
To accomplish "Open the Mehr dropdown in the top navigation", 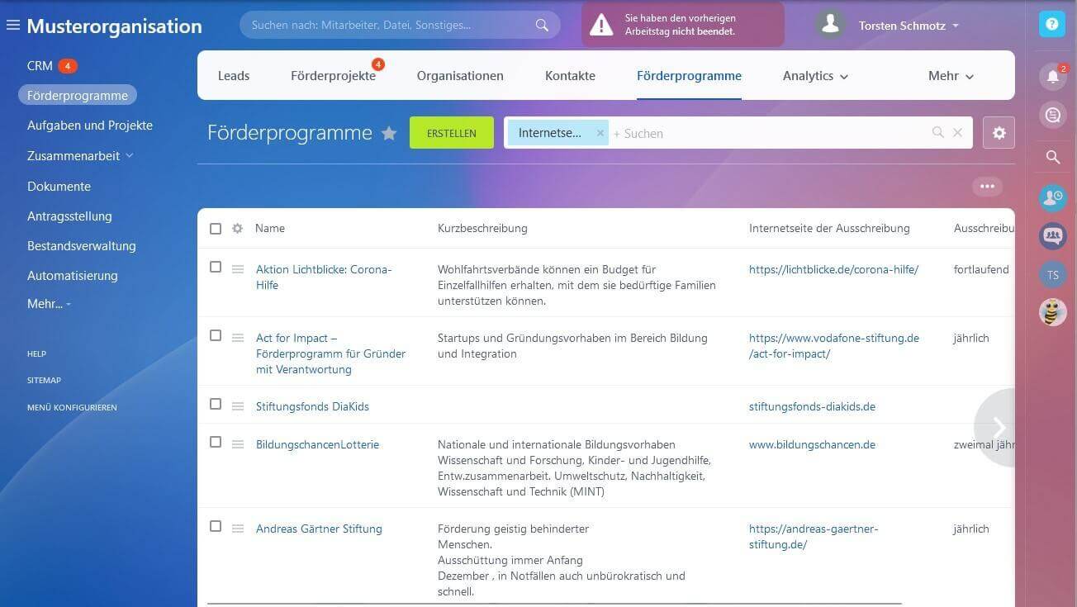I will pyautogui.click(x=951, y=76).
